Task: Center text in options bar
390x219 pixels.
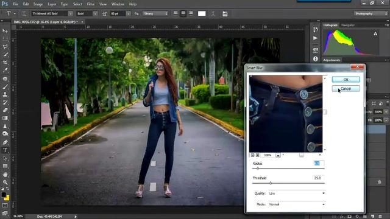Action: click(x=183, y=13)
